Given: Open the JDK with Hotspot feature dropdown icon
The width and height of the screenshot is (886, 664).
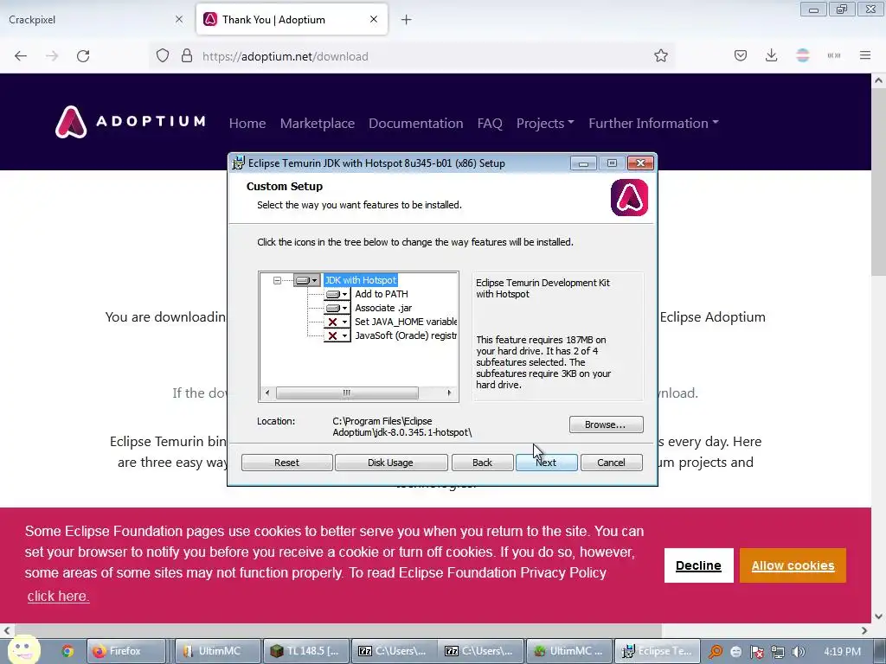Looking at the screenshot, I should [307, 280].
